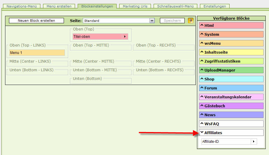Image resolution: width=269 pixels, height=155 pixels.
Task: Click the Speichern button
Action: click(172, 21)
